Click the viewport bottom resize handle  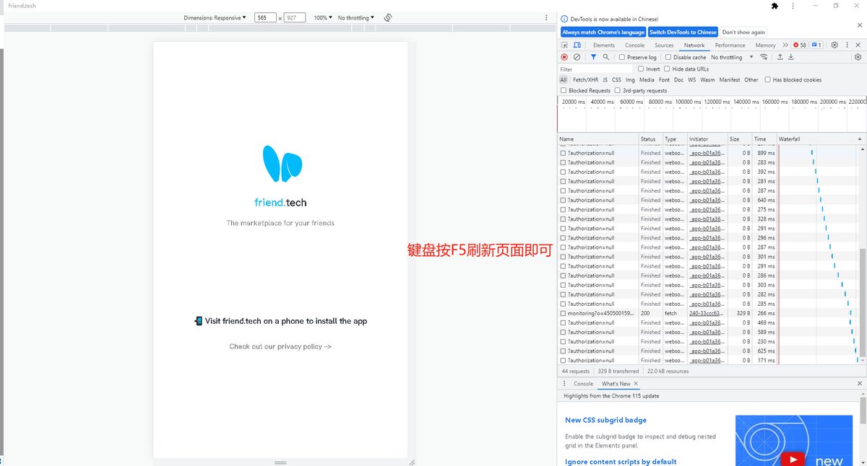280,462
